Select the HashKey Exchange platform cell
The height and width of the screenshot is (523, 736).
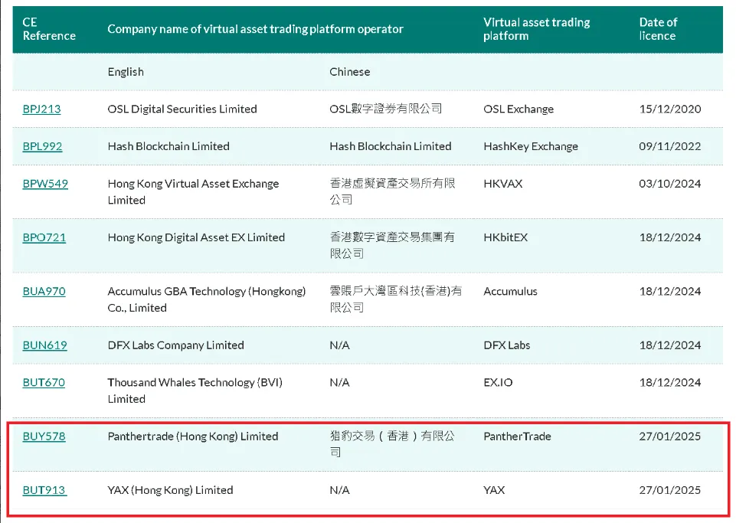(531, 146)
